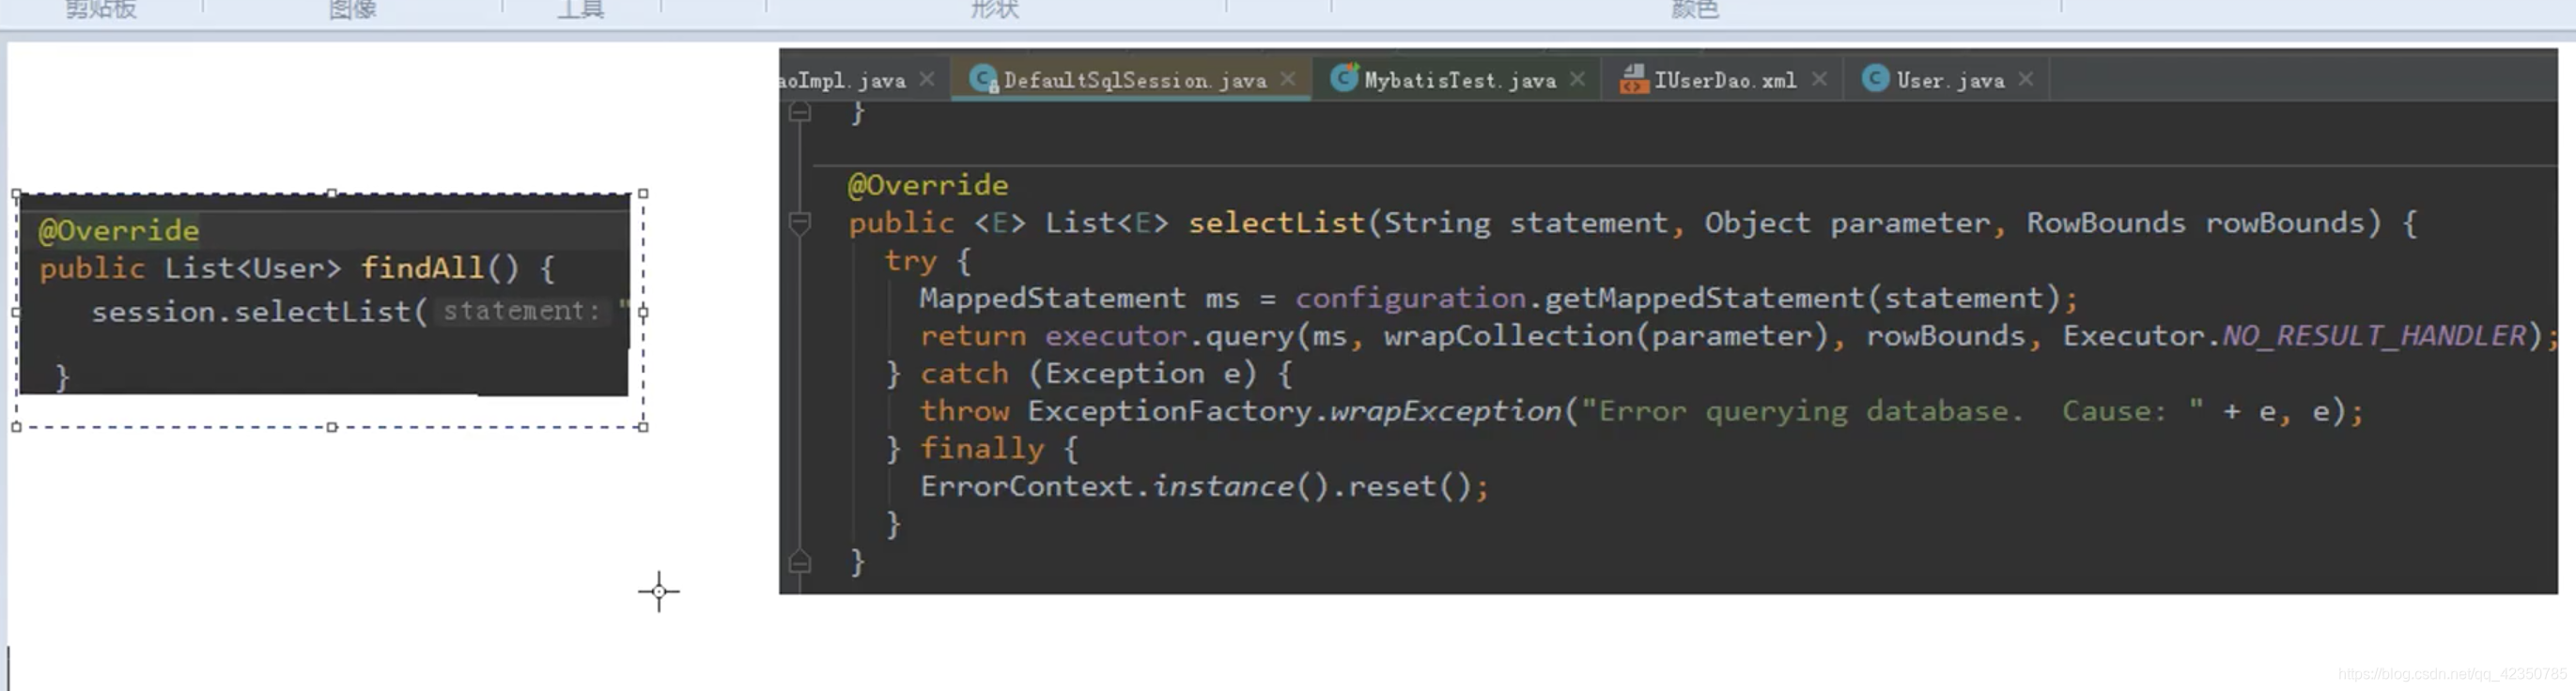Viewport: 2576px width, 691px height.
Task: Click the @Override annotation above findAll
Action: 119,231
